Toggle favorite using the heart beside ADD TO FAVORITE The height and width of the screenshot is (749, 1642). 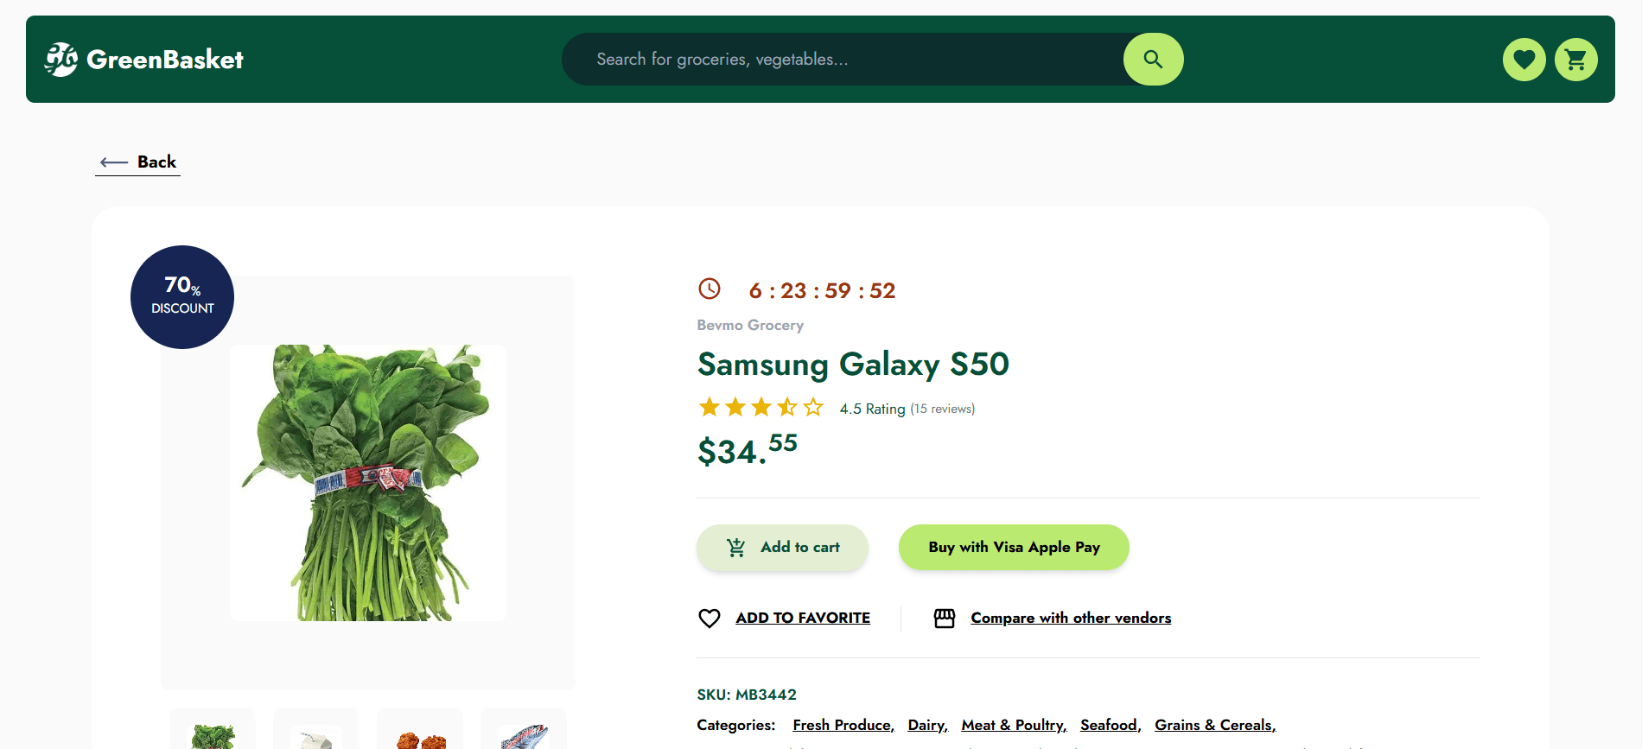tap(709, 618)
